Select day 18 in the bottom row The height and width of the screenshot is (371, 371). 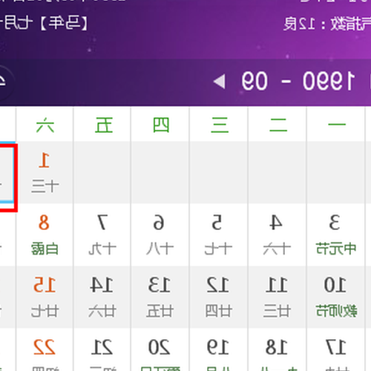coord(277,350)
